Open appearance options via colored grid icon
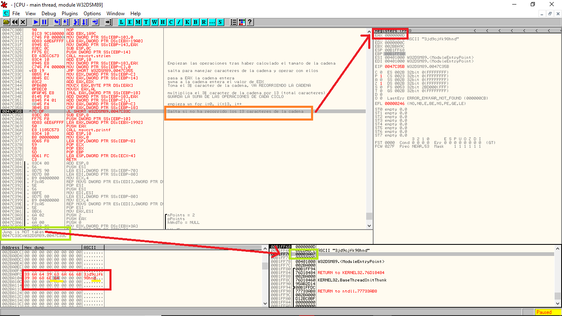 click(242, 22)
